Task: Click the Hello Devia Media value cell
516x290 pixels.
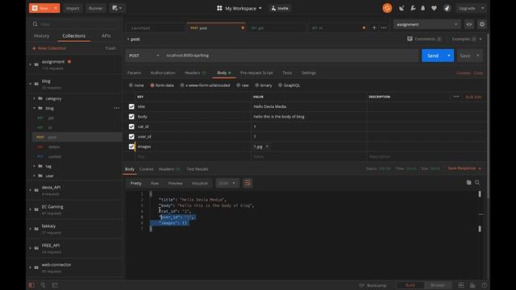Action: tap(309, 106)
